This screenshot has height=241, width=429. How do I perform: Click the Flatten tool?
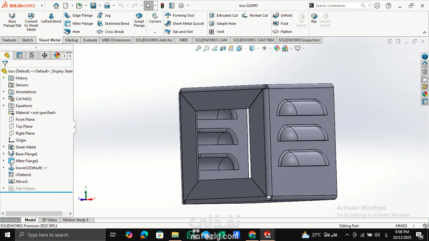(x=282, y=32)
